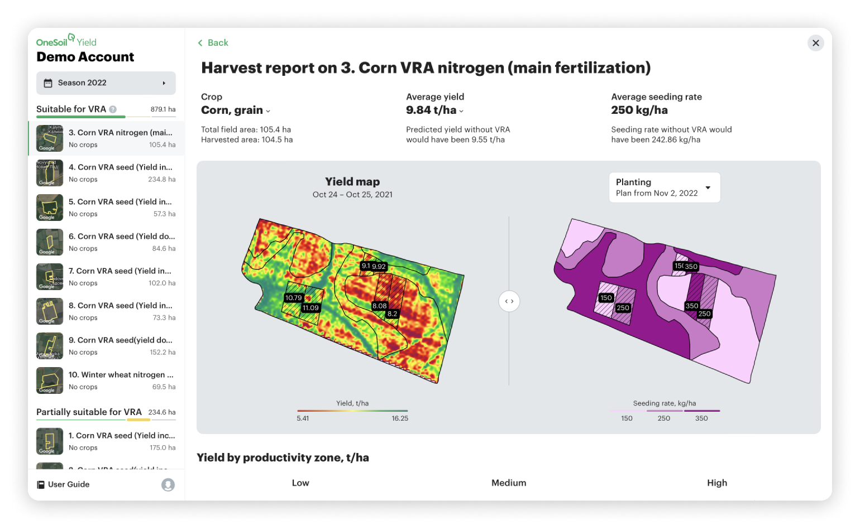The image size is (860, 530).
Task: Select field 10. Winter wheat nitrogen
Action: point(106,380)
